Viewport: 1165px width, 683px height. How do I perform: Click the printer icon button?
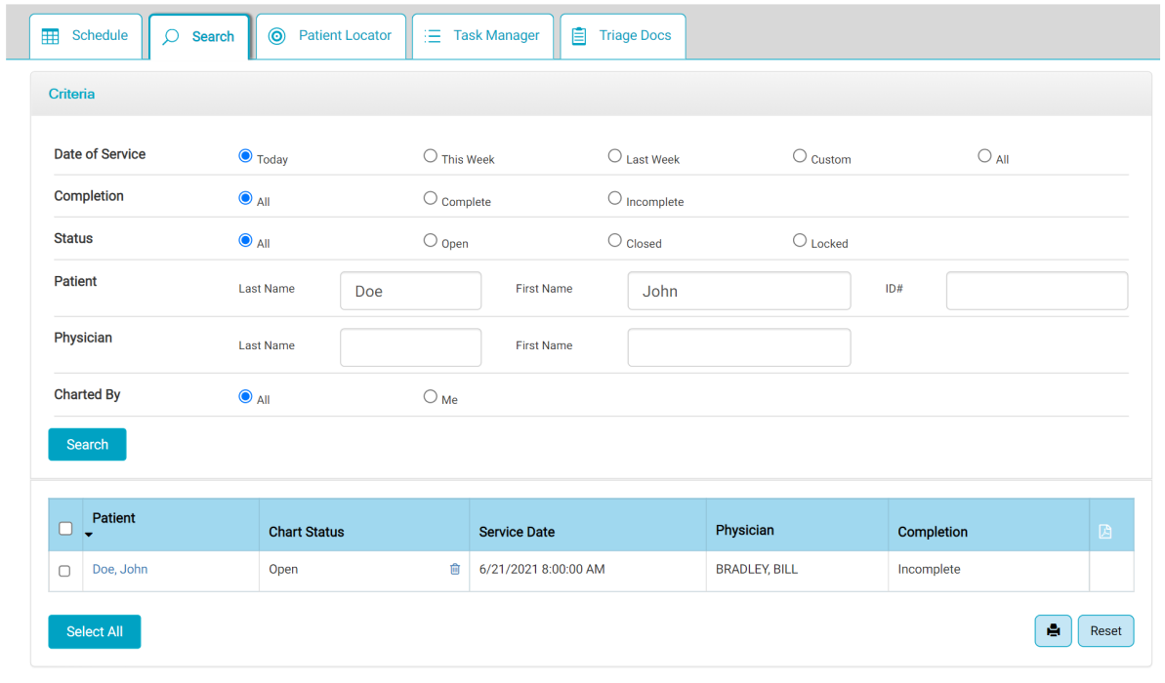[1053, 631]
